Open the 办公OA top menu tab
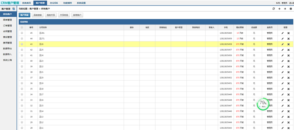Screen dimensions: 294x130 pos(54,3)
